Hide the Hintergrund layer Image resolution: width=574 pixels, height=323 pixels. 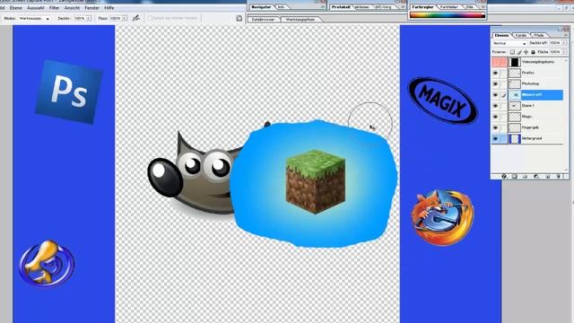(495, 139)
